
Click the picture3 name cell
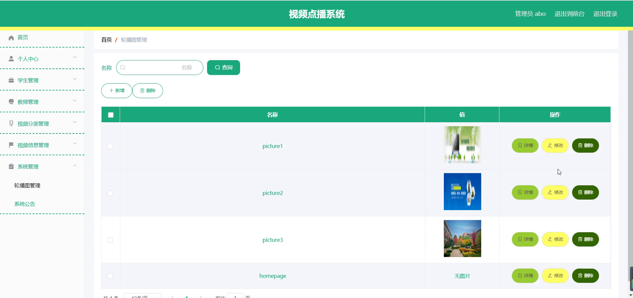[x=273, y=240]
